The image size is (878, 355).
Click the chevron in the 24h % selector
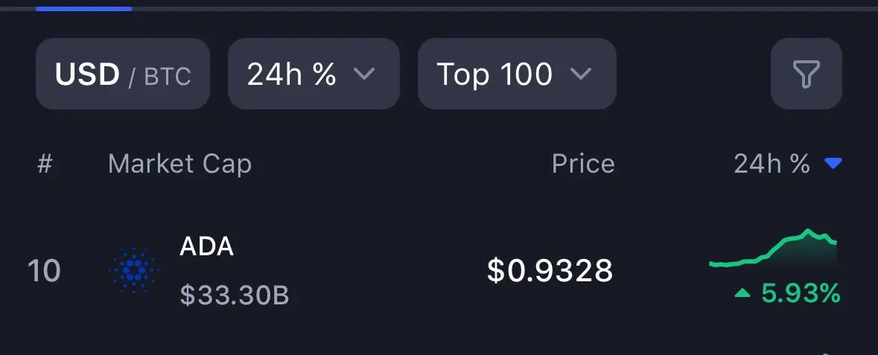coord(364,74)
